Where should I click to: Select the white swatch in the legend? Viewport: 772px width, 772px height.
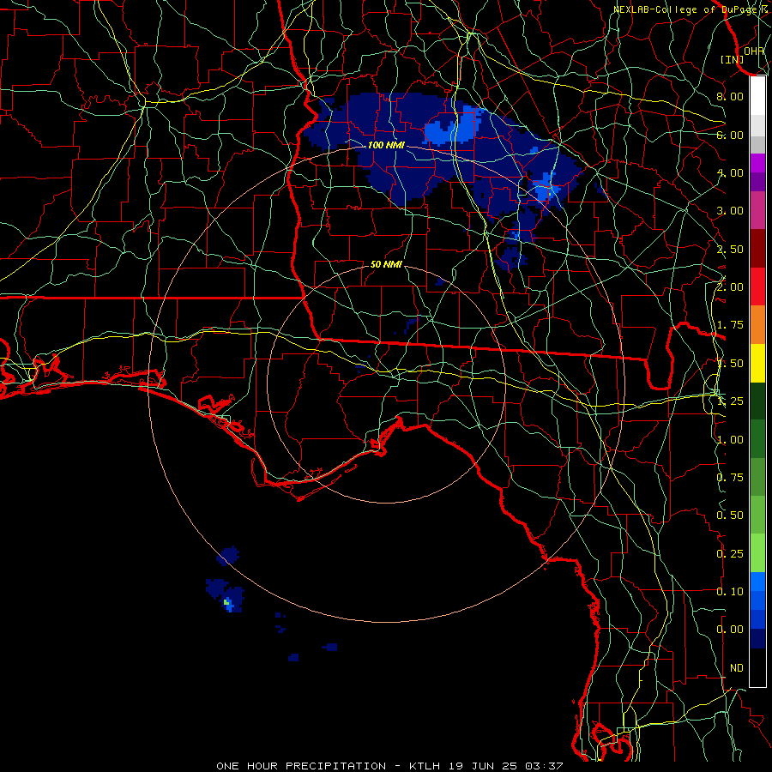[757, 95]
